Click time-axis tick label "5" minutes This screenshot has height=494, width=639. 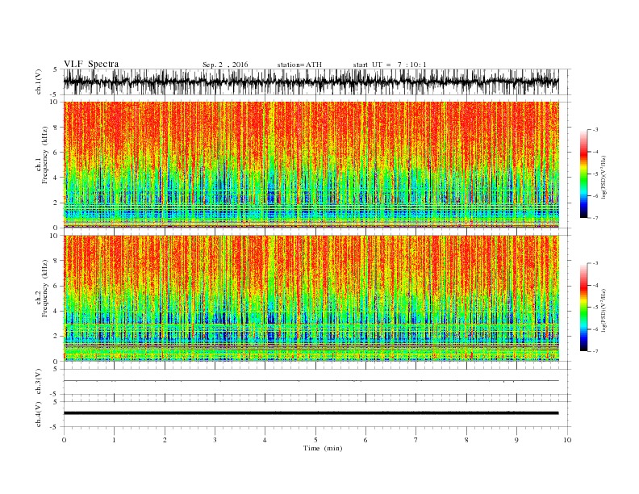point(315,440)
